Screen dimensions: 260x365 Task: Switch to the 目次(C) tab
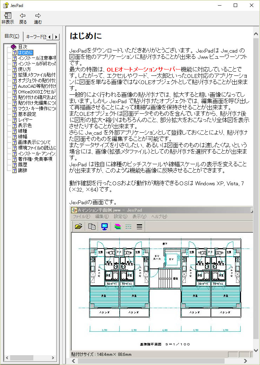click(12, 36)
